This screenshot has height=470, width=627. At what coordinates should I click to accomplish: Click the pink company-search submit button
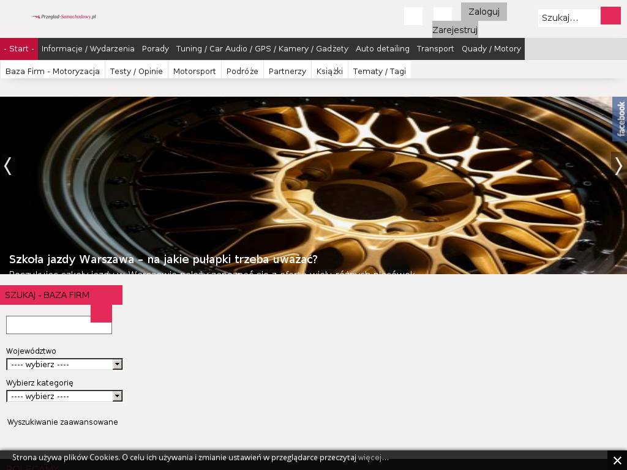tap(101, 312)
